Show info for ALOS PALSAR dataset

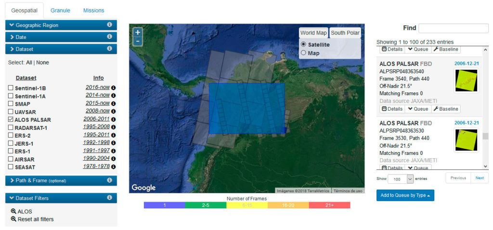pos(114,119)
